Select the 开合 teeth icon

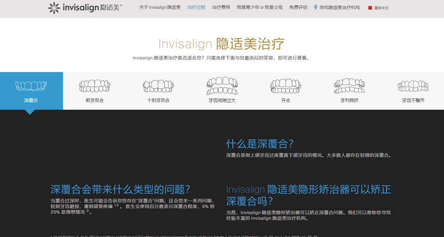[x=285, y=86]
